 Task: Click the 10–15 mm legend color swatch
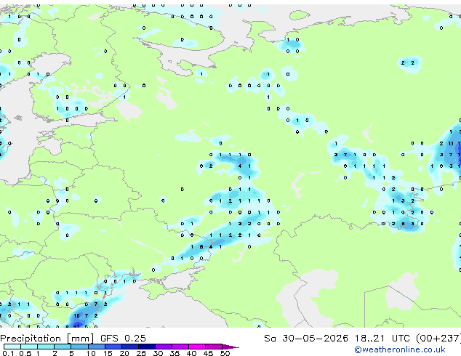click(x=97, y=347)
